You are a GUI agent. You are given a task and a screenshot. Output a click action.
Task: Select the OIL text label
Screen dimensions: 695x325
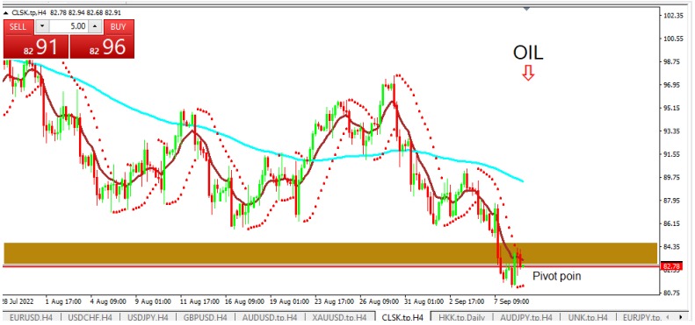click(x=528, y=53)
